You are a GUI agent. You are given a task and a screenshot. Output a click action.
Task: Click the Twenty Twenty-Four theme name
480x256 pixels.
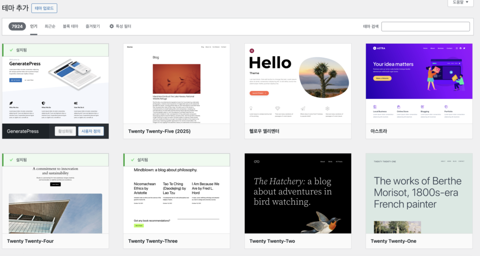(x=30, y=241)
